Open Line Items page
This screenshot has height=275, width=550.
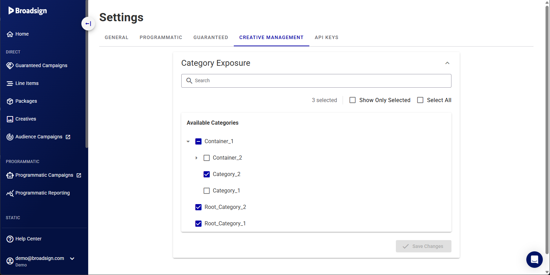27,83
